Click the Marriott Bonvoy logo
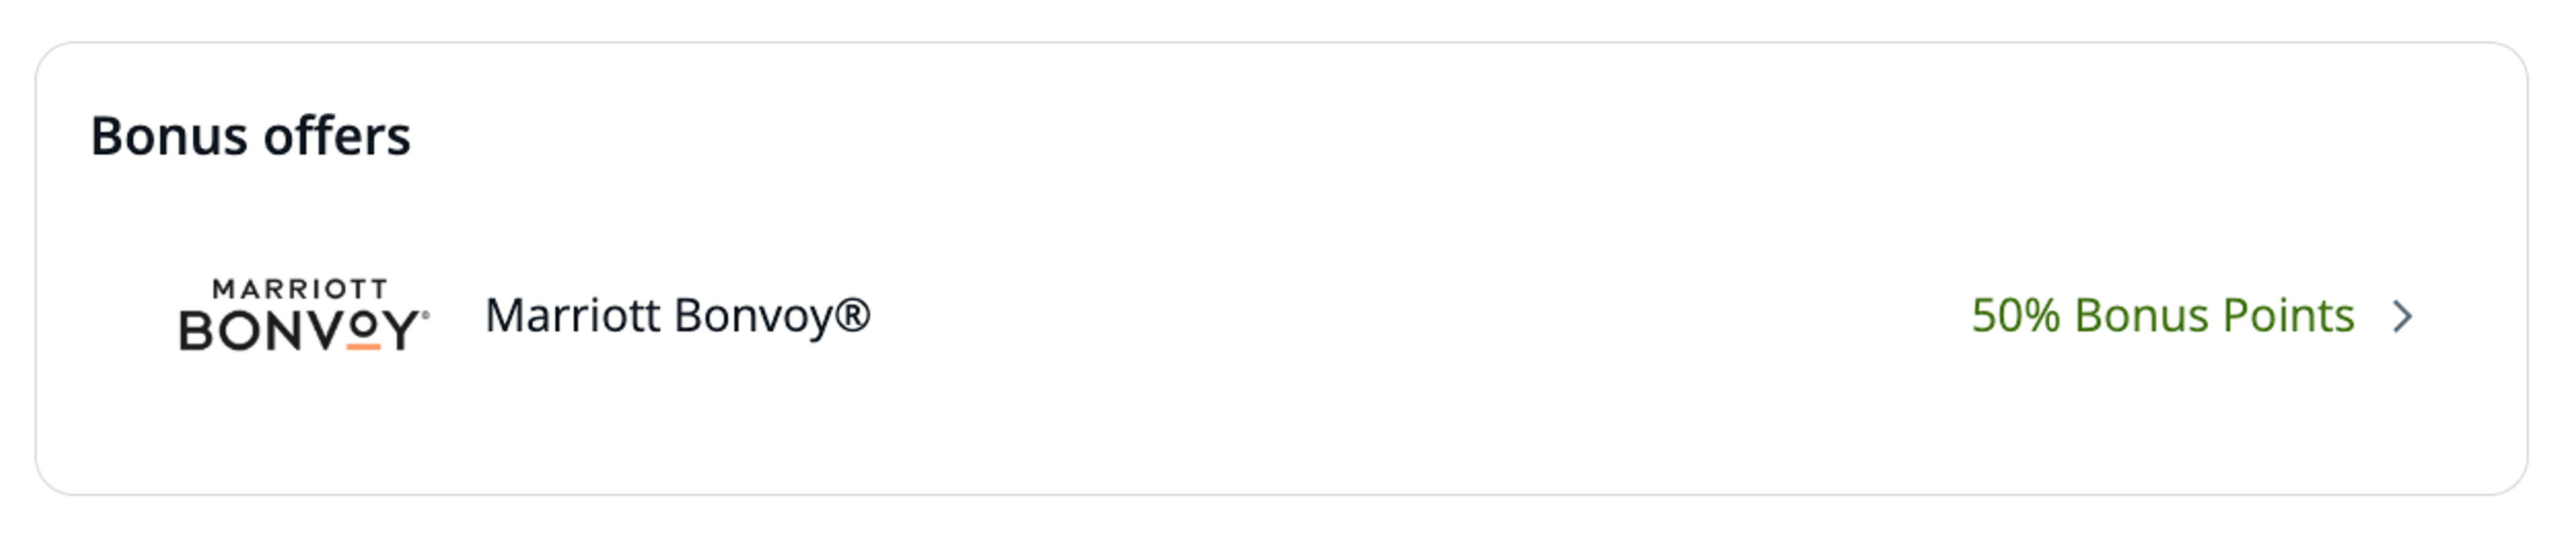The width and height of the screenshot is (2576, 547). pos(304,315)
